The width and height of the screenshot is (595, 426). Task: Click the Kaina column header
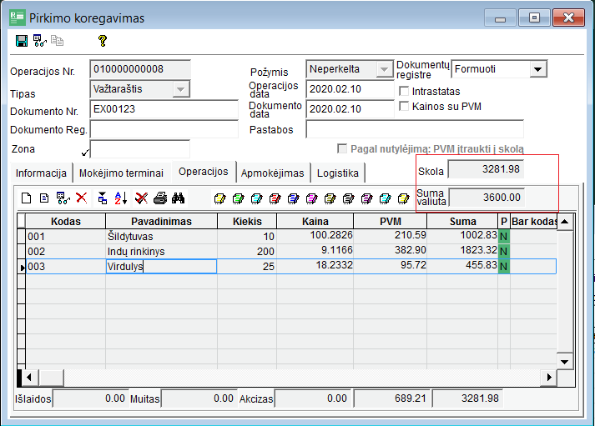pos(315,222)
